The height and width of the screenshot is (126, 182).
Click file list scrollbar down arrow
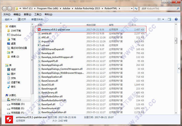point(176,113)
